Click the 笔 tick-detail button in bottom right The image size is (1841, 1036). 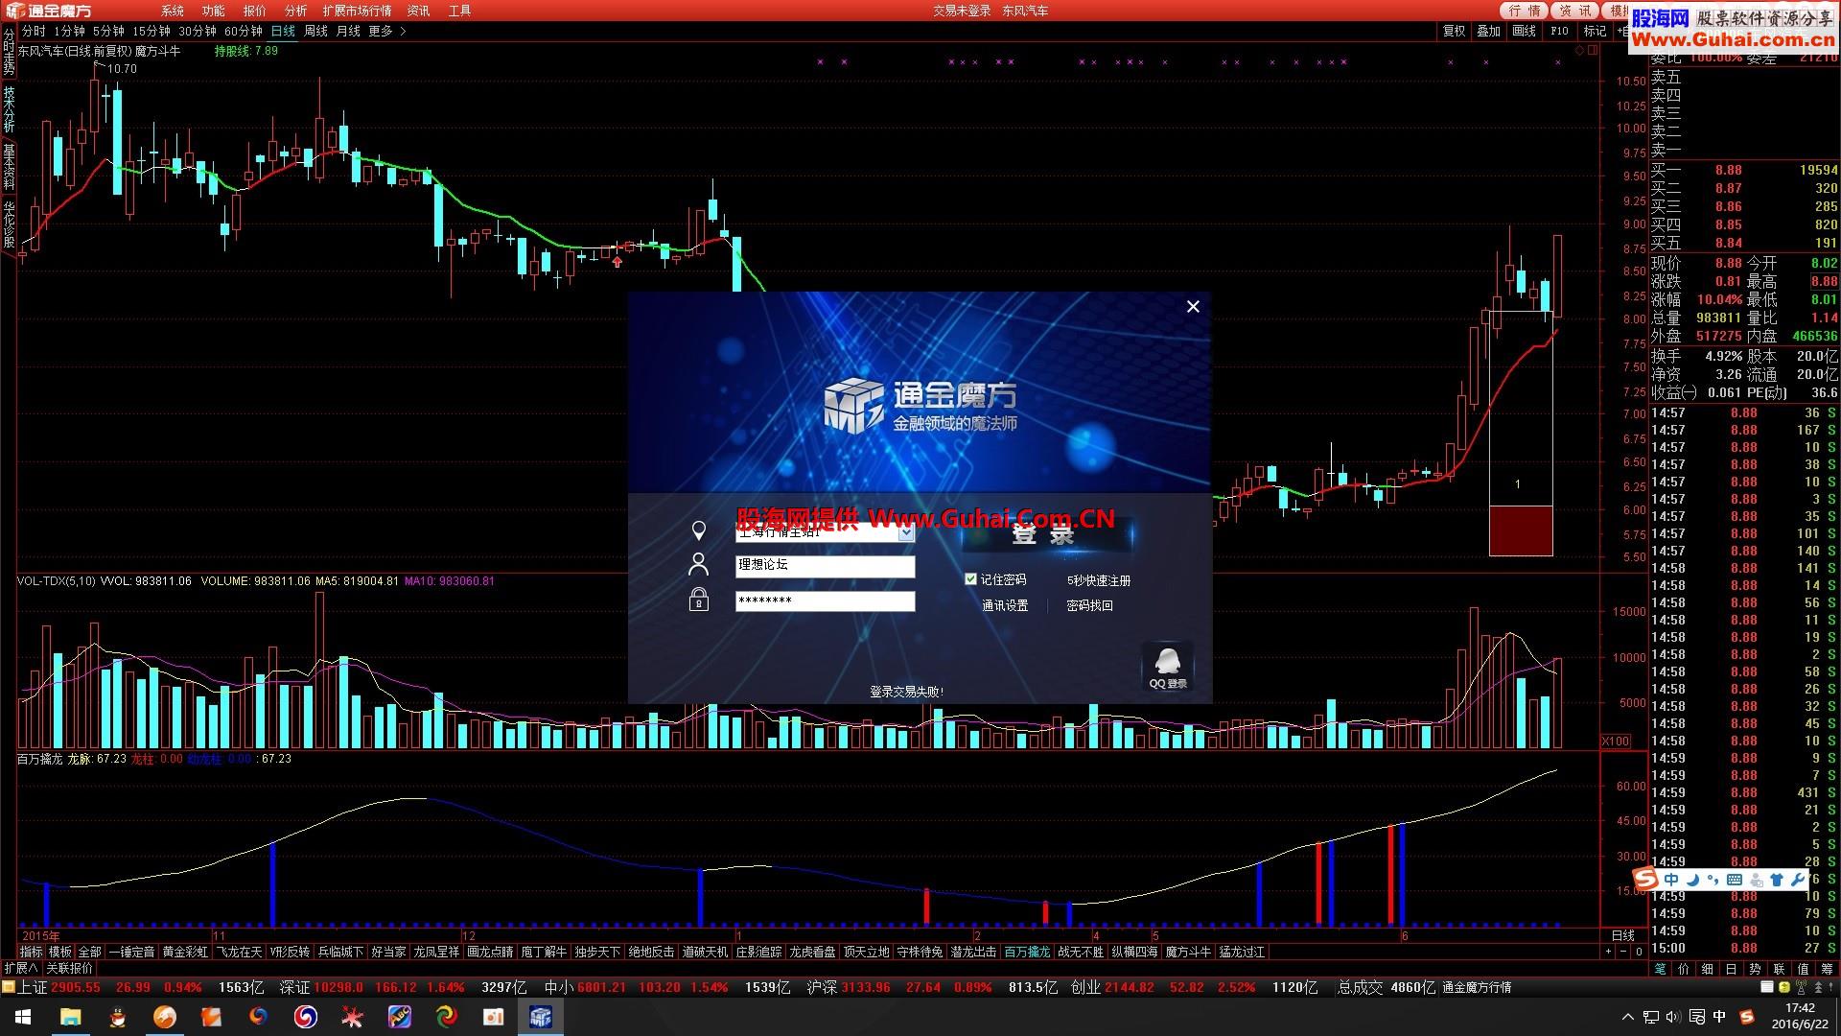pos(1660,969)
